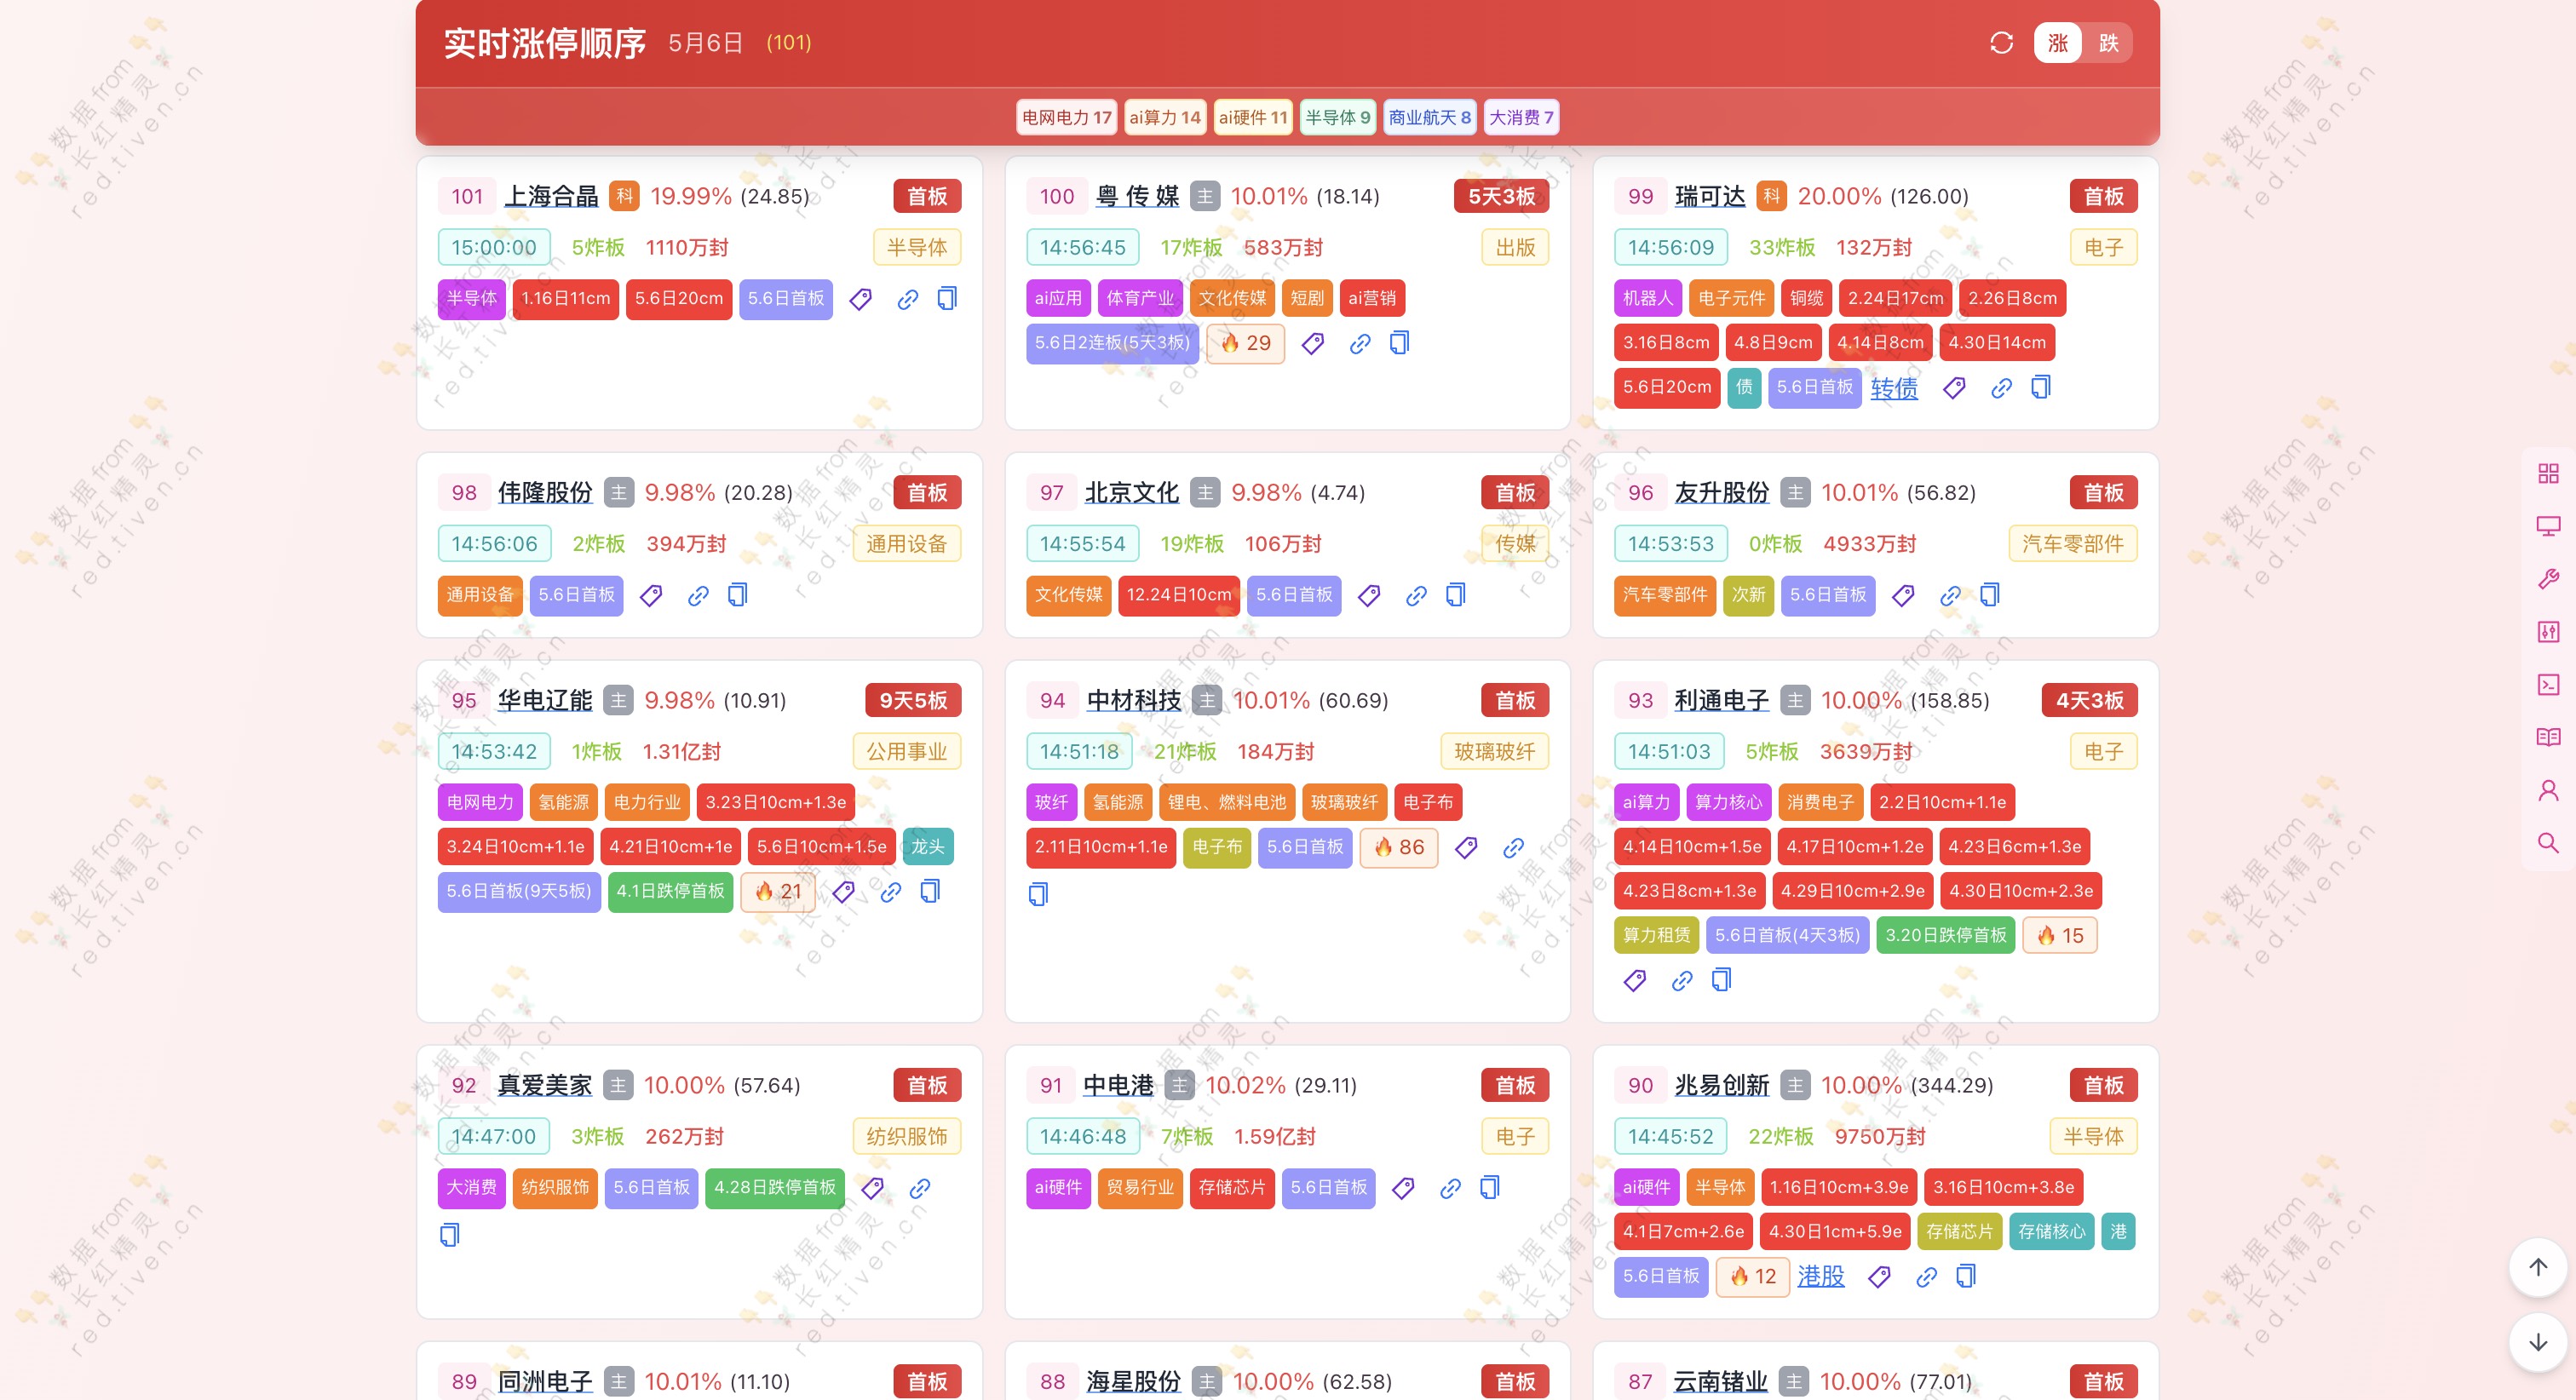Filter by ai硬件 11 sector tag
This screenshot has height=1400, width=2576.
[x=1253, y=117]
